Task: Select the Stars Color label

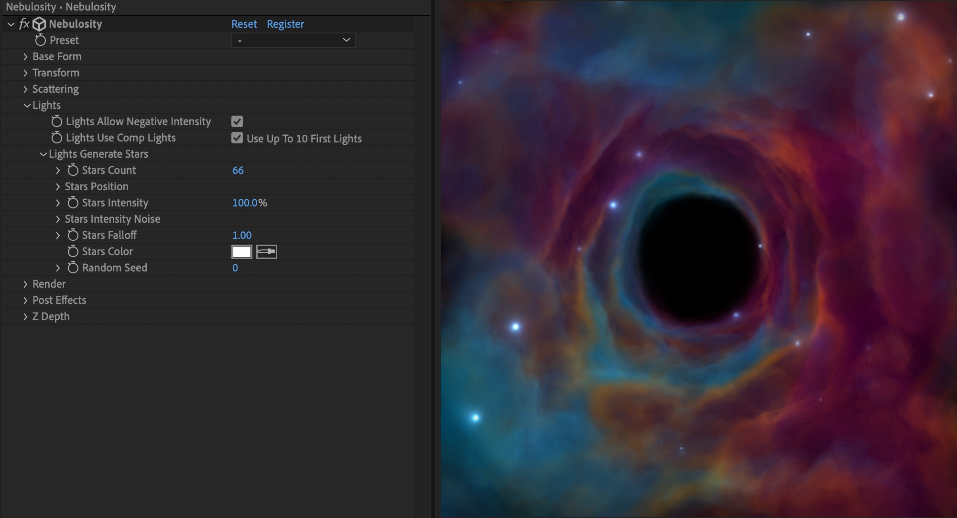Action: (108, 251)
